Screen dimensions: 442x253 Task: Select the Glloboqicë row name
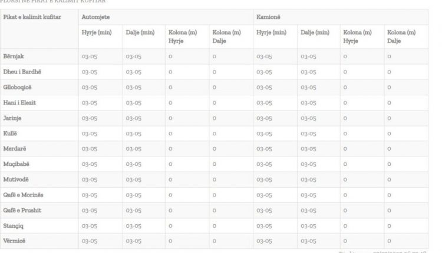(17, 87)
